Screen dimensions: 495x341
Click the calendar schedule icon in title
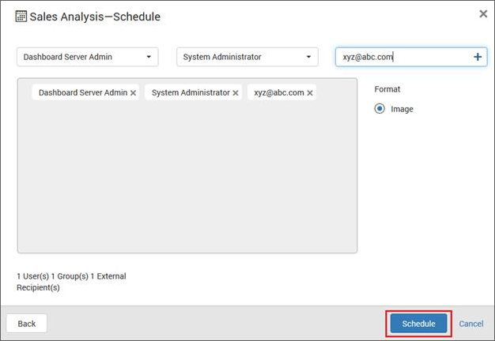coord(21,17)
